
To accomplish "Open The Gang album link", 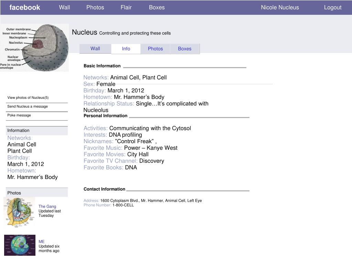I will 47,206.
